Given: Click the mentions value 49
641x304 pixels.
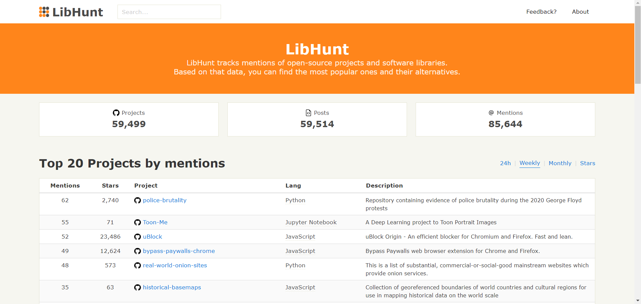Looking at the screenshot, I should 65,251.
